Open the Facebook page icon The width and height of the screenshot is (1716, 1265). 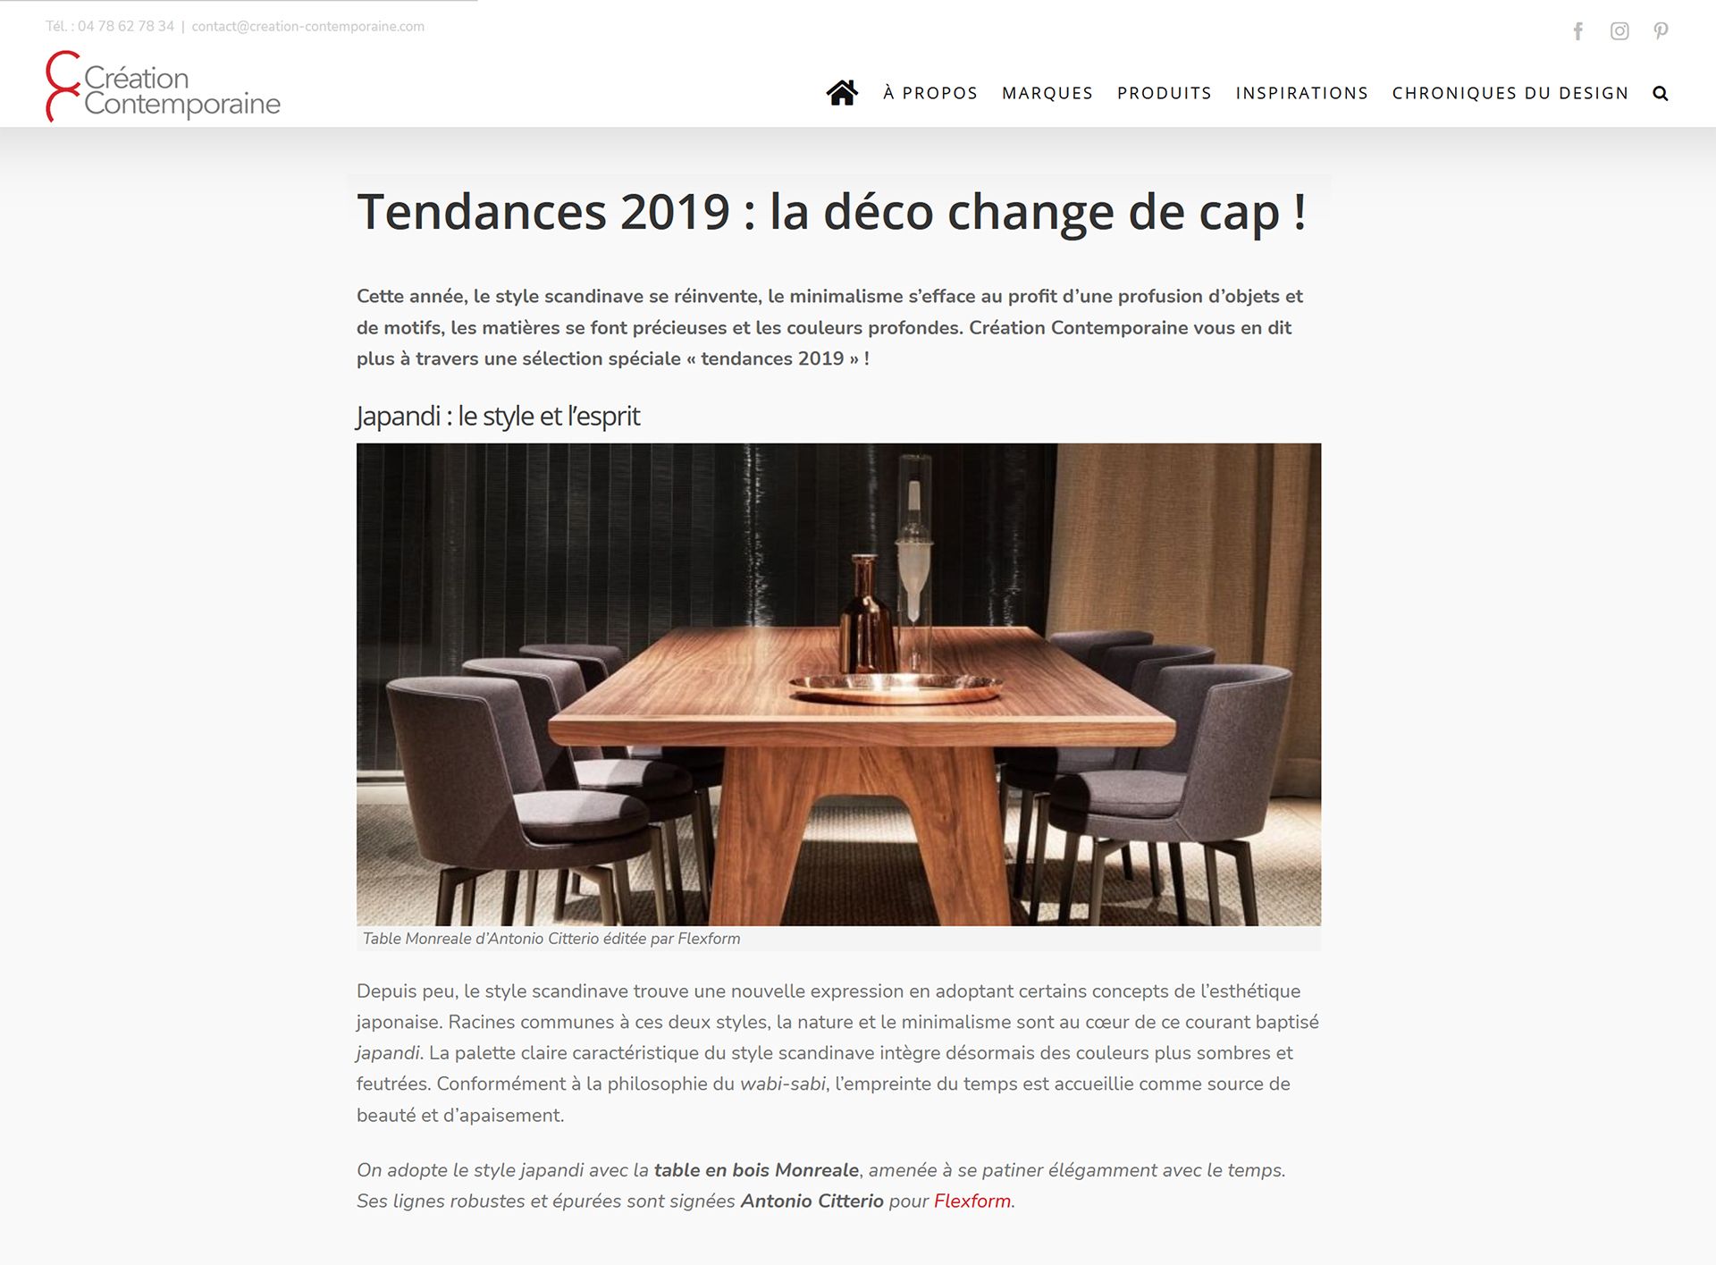(x=1578, y=31)
